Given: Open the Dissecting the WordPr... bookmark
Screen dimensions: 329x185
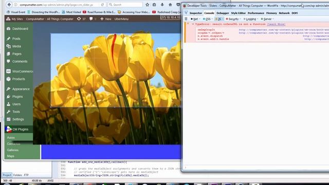Looking at the screenshot, I should (x=44, y=12).
